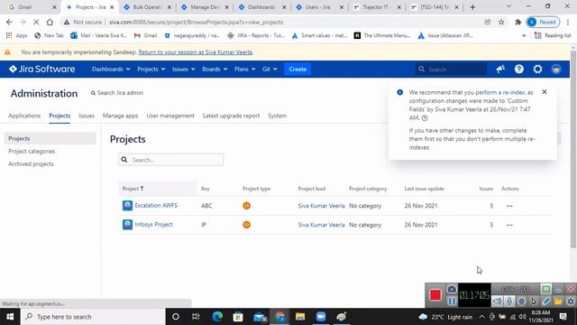Open actions menu for Escalation AWFS row
The image size is (577, 325).
(509, 206)
